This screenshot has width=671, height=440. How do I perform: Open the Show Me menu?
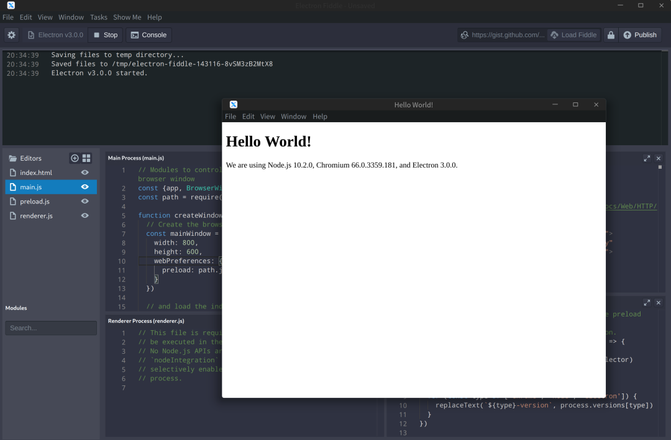pos(127,17)
